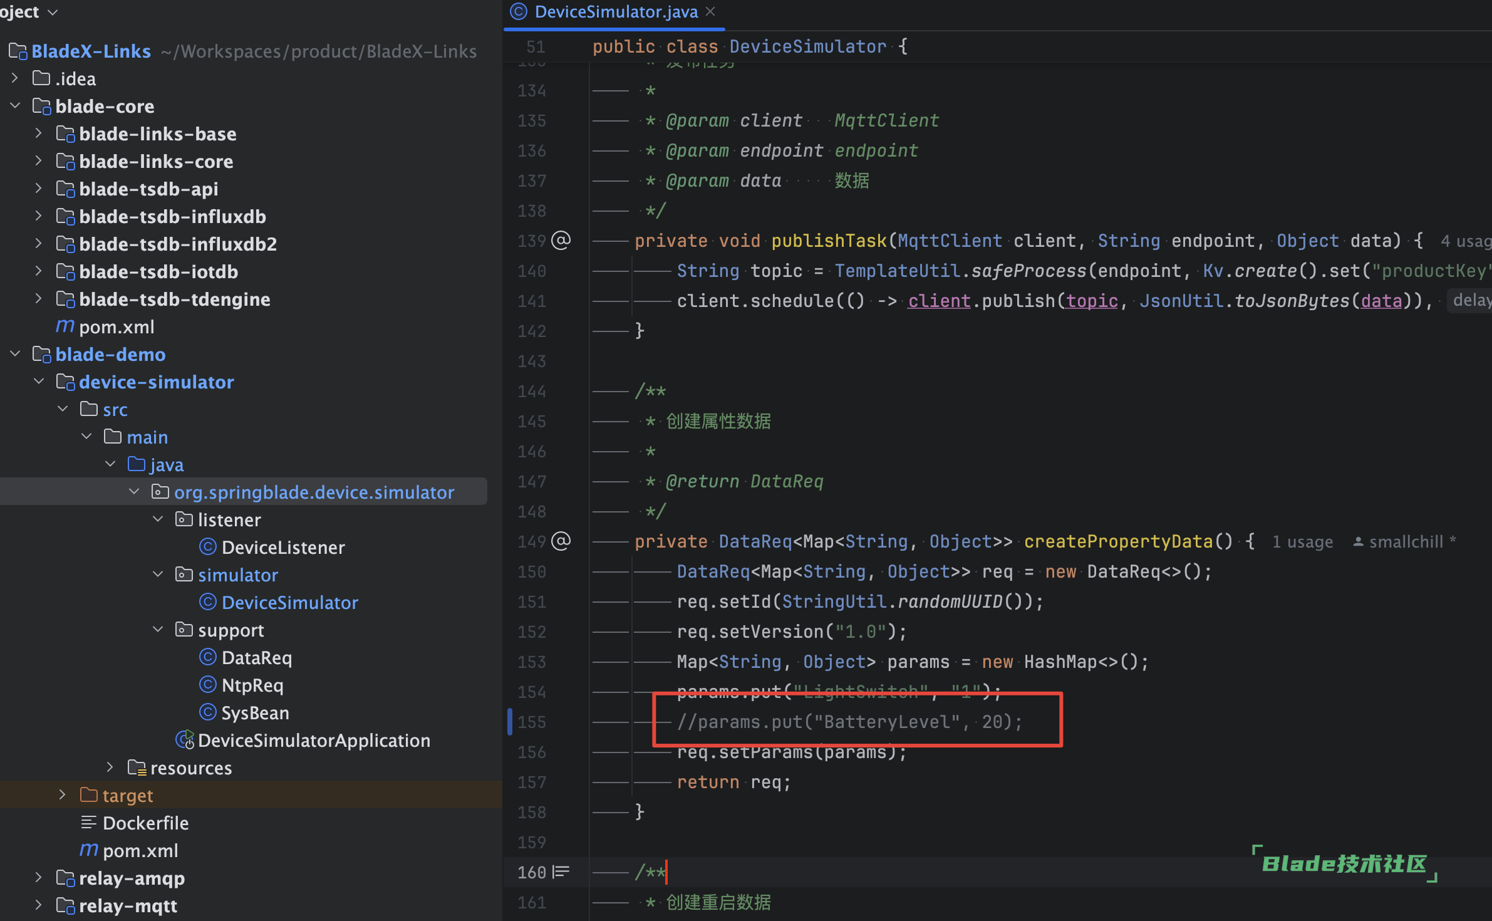Click the BladeX-Links project module icon
Image resolution: width=1492 pixels, height=921 pixels.
click(x=18, y=51)
